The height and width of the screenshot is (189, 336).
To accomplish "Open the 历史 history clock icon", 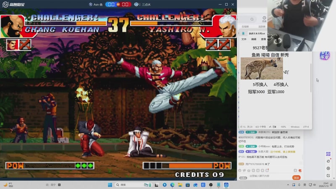I will coord(264,19).
